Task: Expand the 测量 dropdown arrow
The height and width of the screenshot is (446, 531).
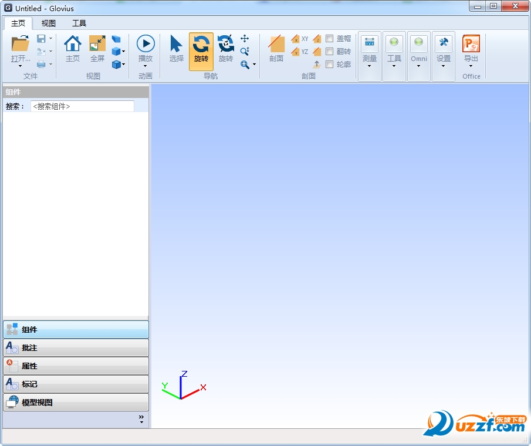Action: click(370, 66)
